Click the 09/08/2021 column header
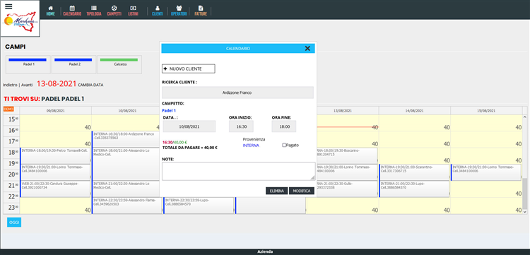 click(x=55, y=110)
